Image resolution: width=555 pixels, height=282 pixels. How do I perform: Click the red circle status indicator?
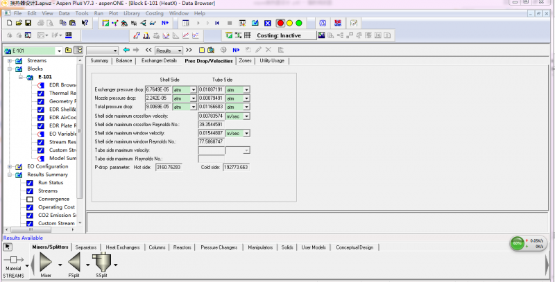tap(280, 23)
